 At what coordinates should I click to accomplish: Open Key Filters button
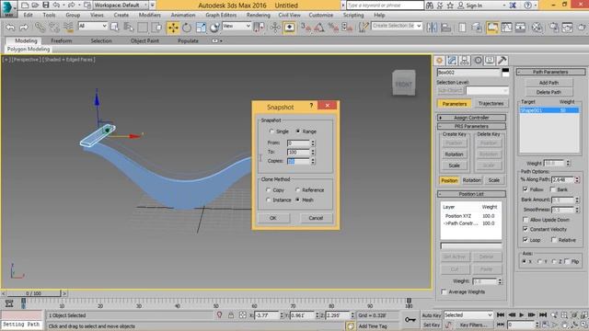pos(473,325)
